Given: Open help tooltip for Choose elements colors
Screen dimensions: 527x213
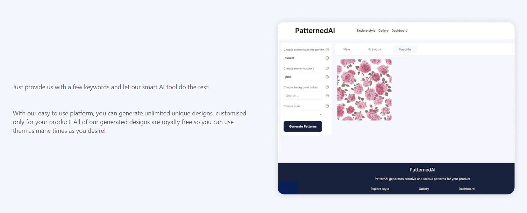Looking at the screenshot, I should [x=327, y=68].
